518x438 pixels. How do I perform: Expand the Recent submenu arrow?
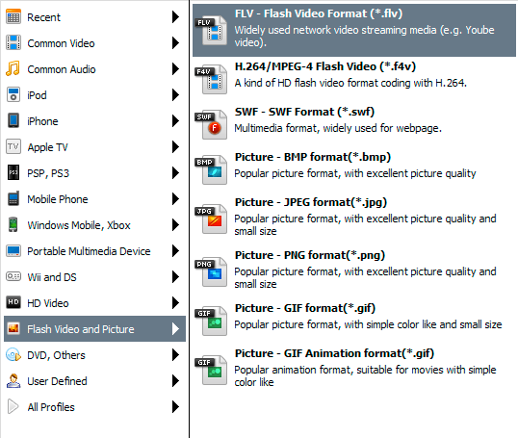[x=176, y=16]
